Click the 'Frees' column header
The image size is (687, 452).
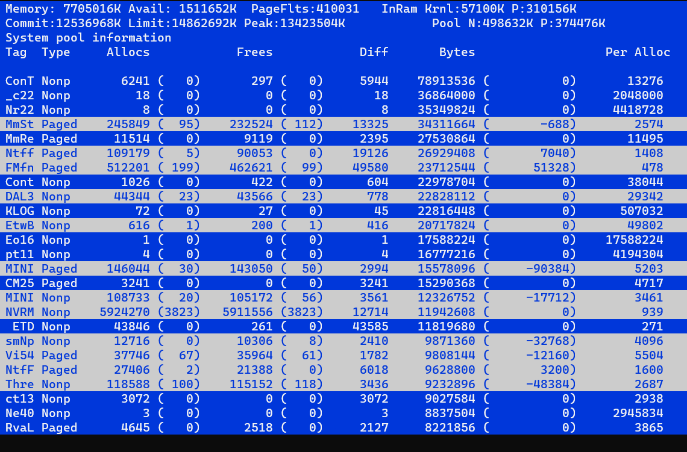click(x=254, y=52)
